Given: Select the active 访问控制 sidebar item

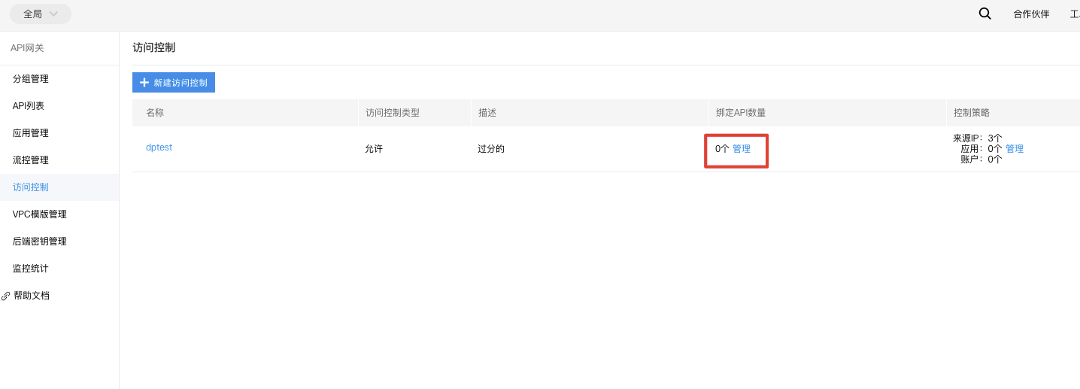Looking at the screenshot, I should (x=31, y=187).
